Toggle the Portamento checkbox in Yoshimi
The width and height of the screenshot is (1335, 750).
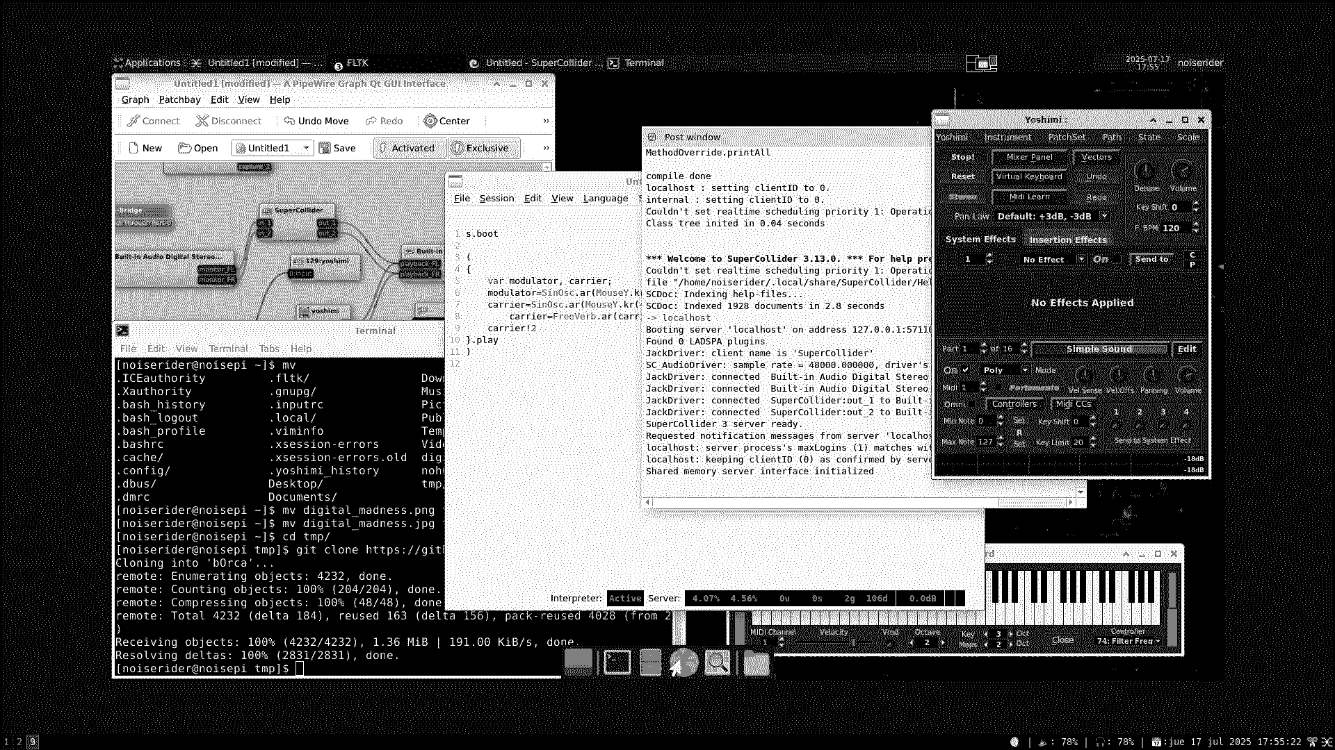[x=998, y=388]
